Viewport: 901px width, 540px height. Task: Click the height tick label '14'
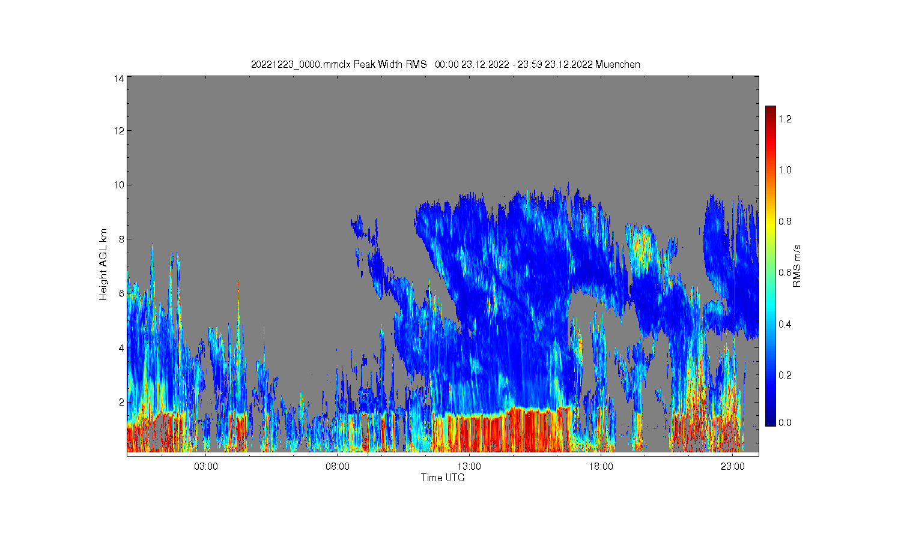(119, 79)
